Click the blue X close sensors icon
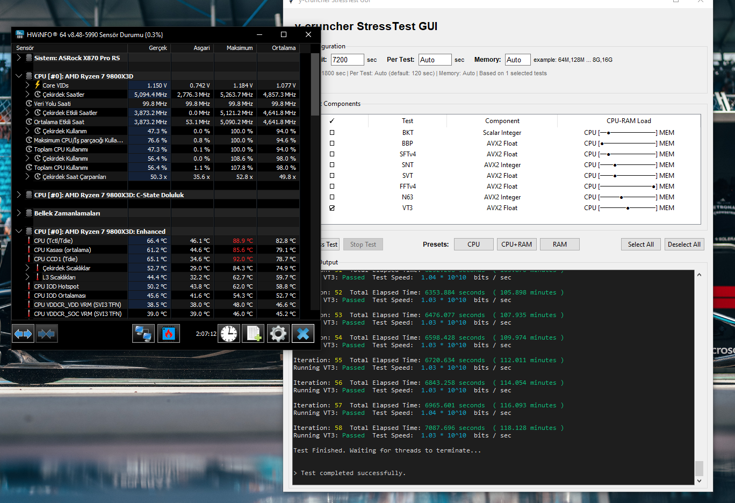Viewport: 735px width, 503px height. (x=302, y=334)
